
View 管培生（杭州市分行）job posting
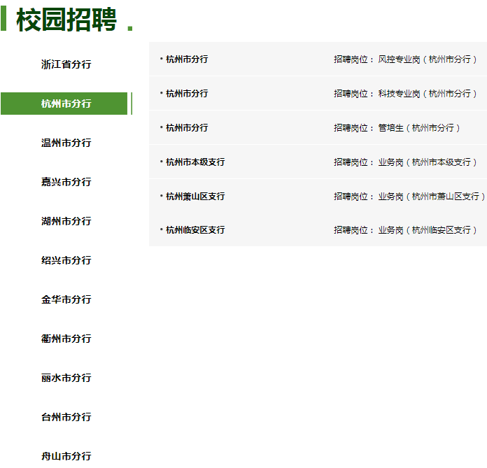tap(418, 128)
